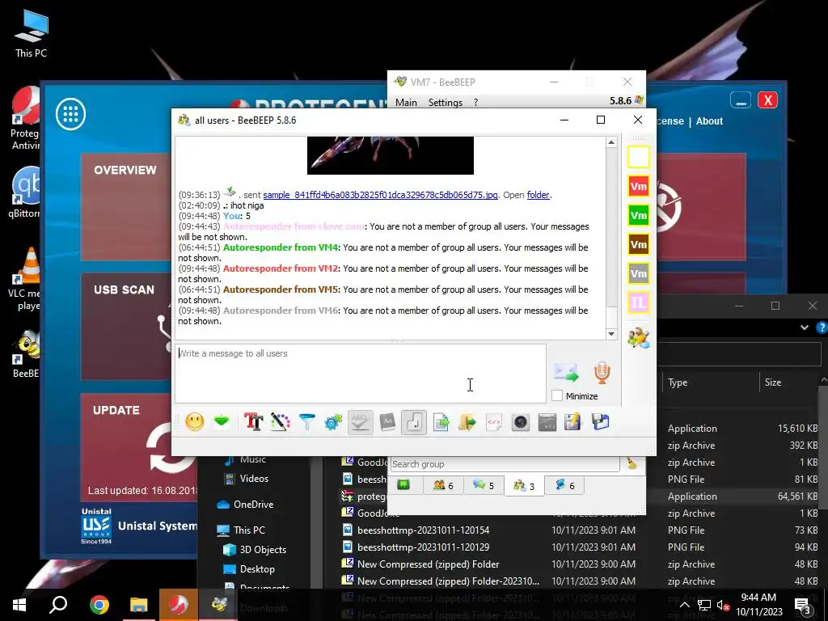
Task: Open the grid menu icon in Protegent
Action: pyautogui.click(x=71, y=114)
